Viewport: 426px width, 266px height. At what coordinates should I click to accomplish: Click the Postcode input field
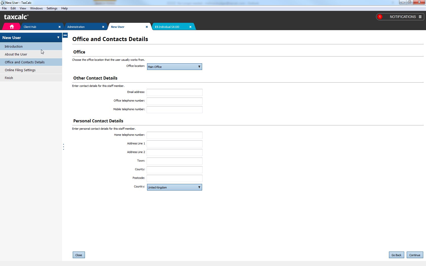click(174, 178)
